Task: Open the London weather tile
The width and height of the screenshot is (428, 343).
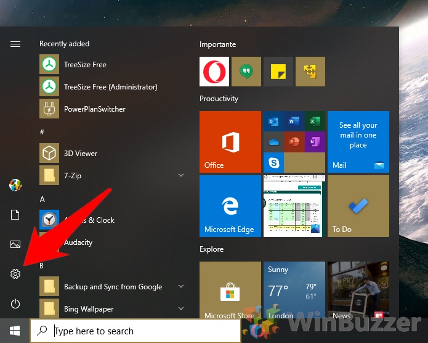Action: coord(294,290)
